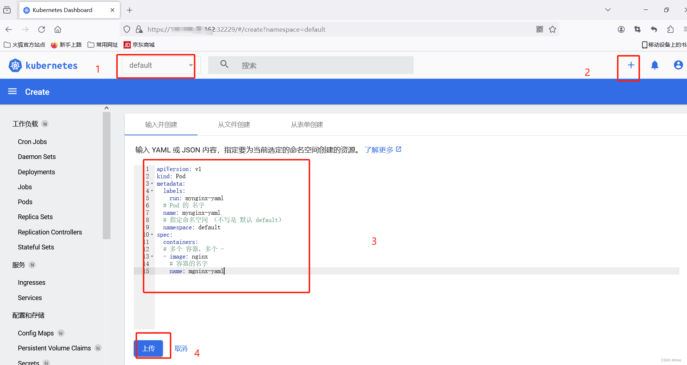687x365 pixels.
Task: Open Persistent Volume Claims in sidebar
Action: pos(54,348)
